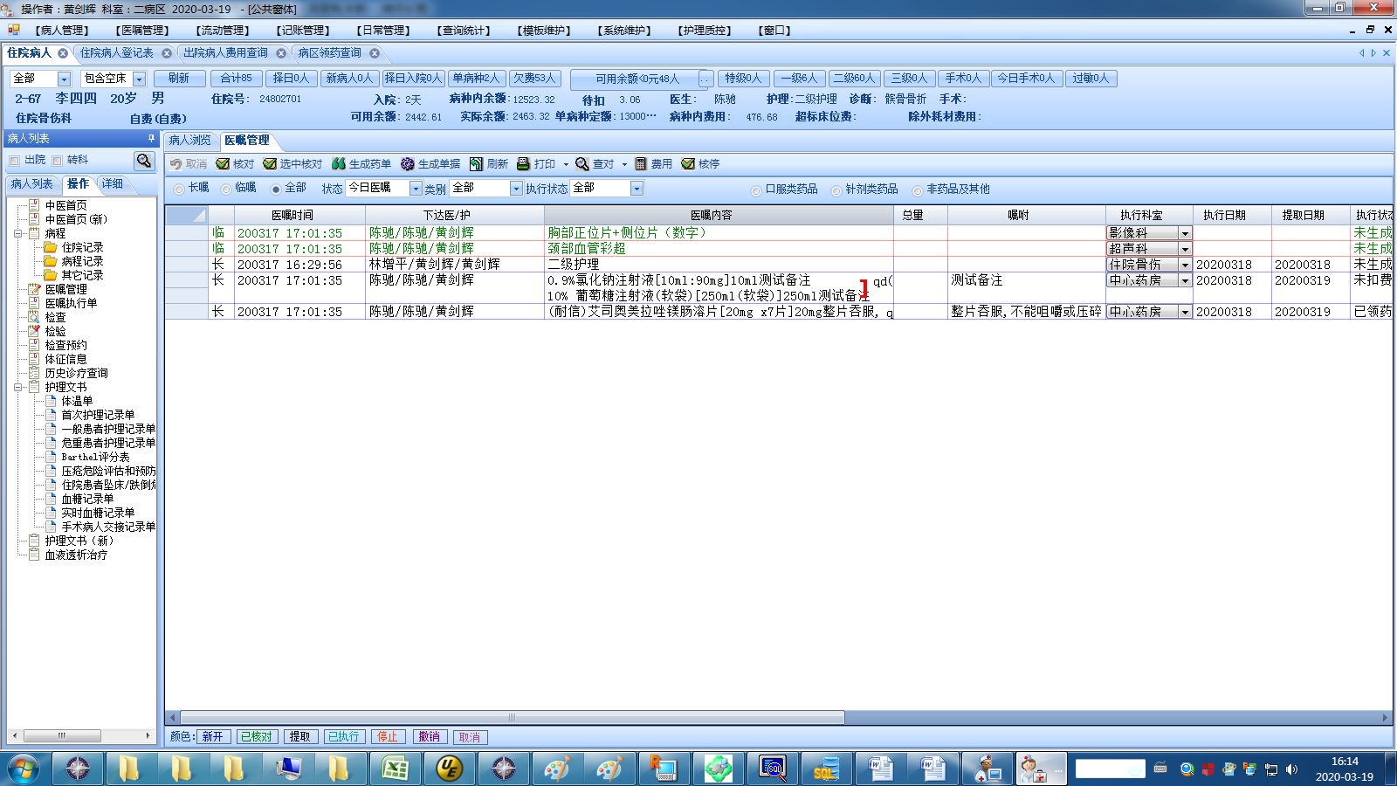The height and width of the screenshot is (786, 1397).
Task: Select the 长嘱 radio button
Action: click(x=179, y=189)
